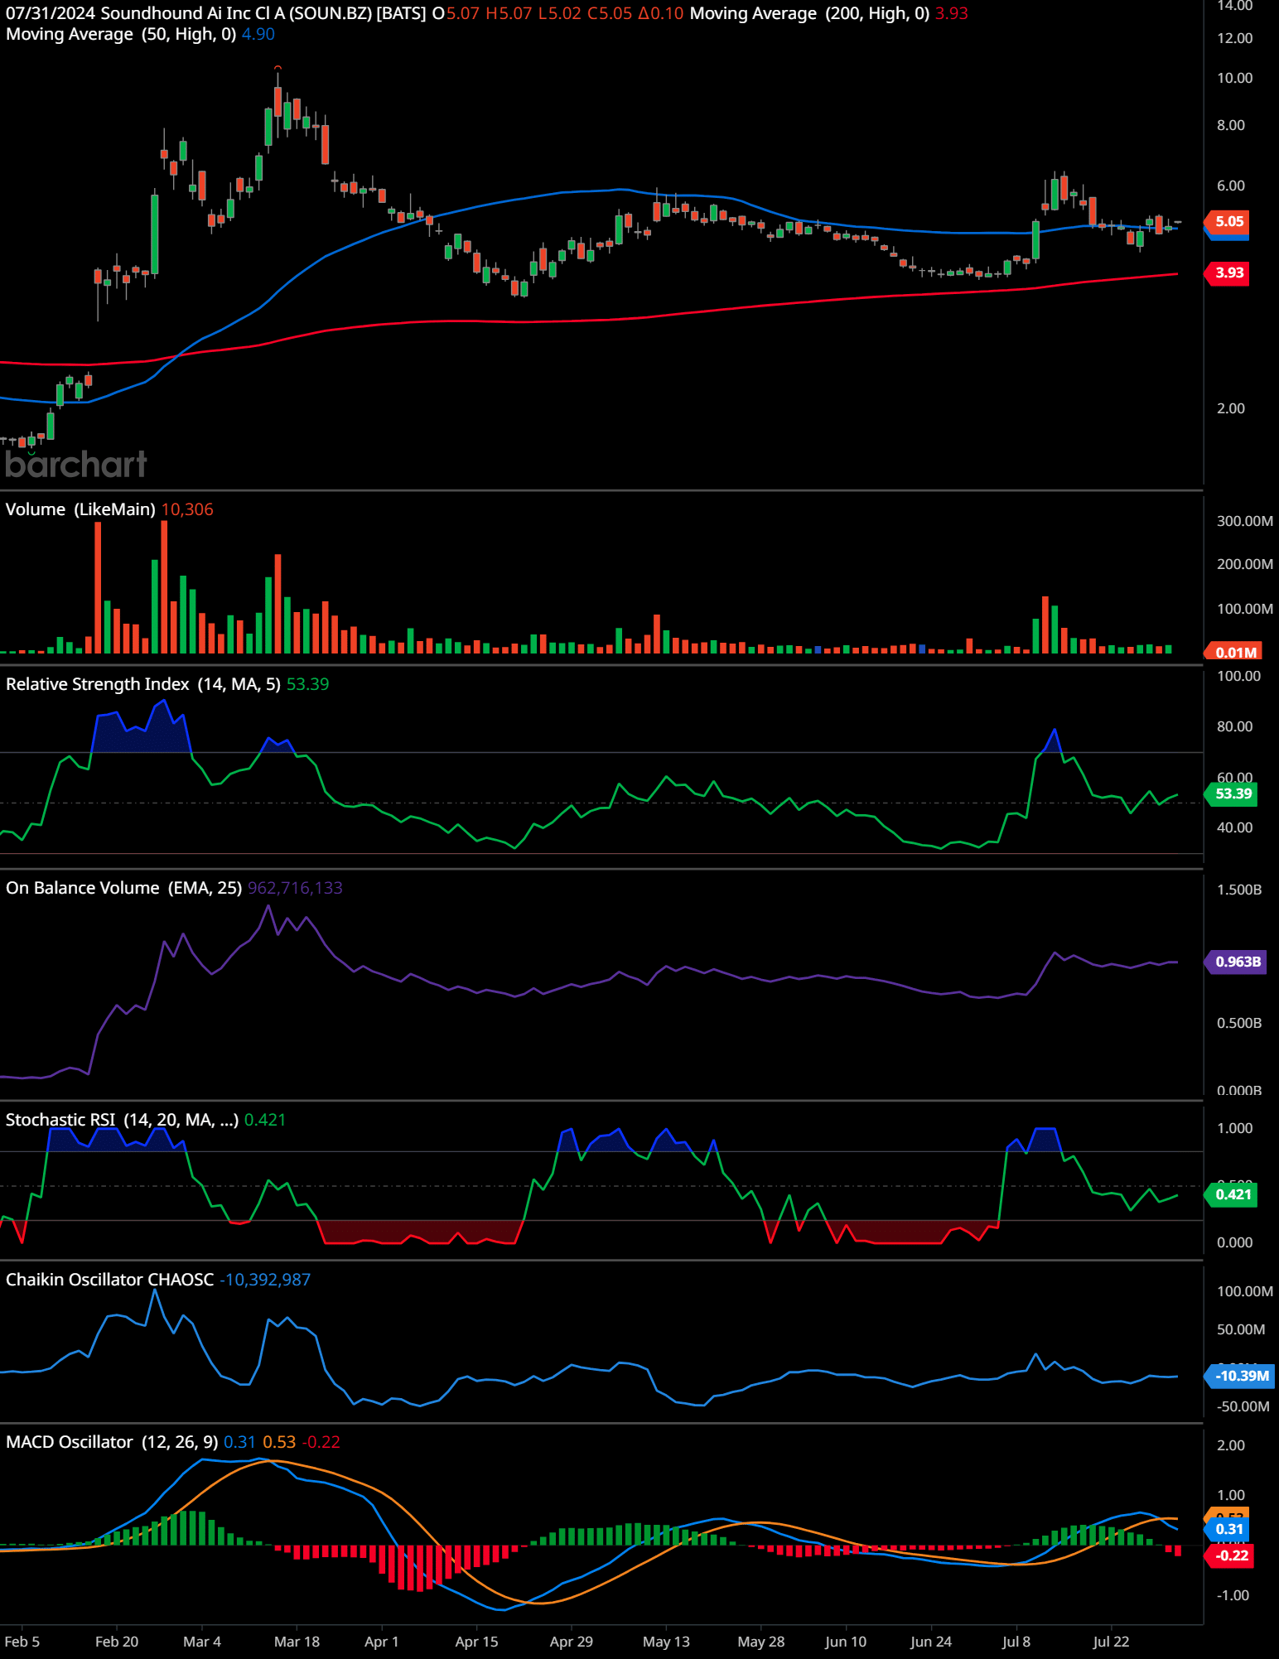The width and height of the screenshot is (1279, 1659).
Task: Click the red 3.93 price tag on the axis
Action: click(x=1228, y=272)
